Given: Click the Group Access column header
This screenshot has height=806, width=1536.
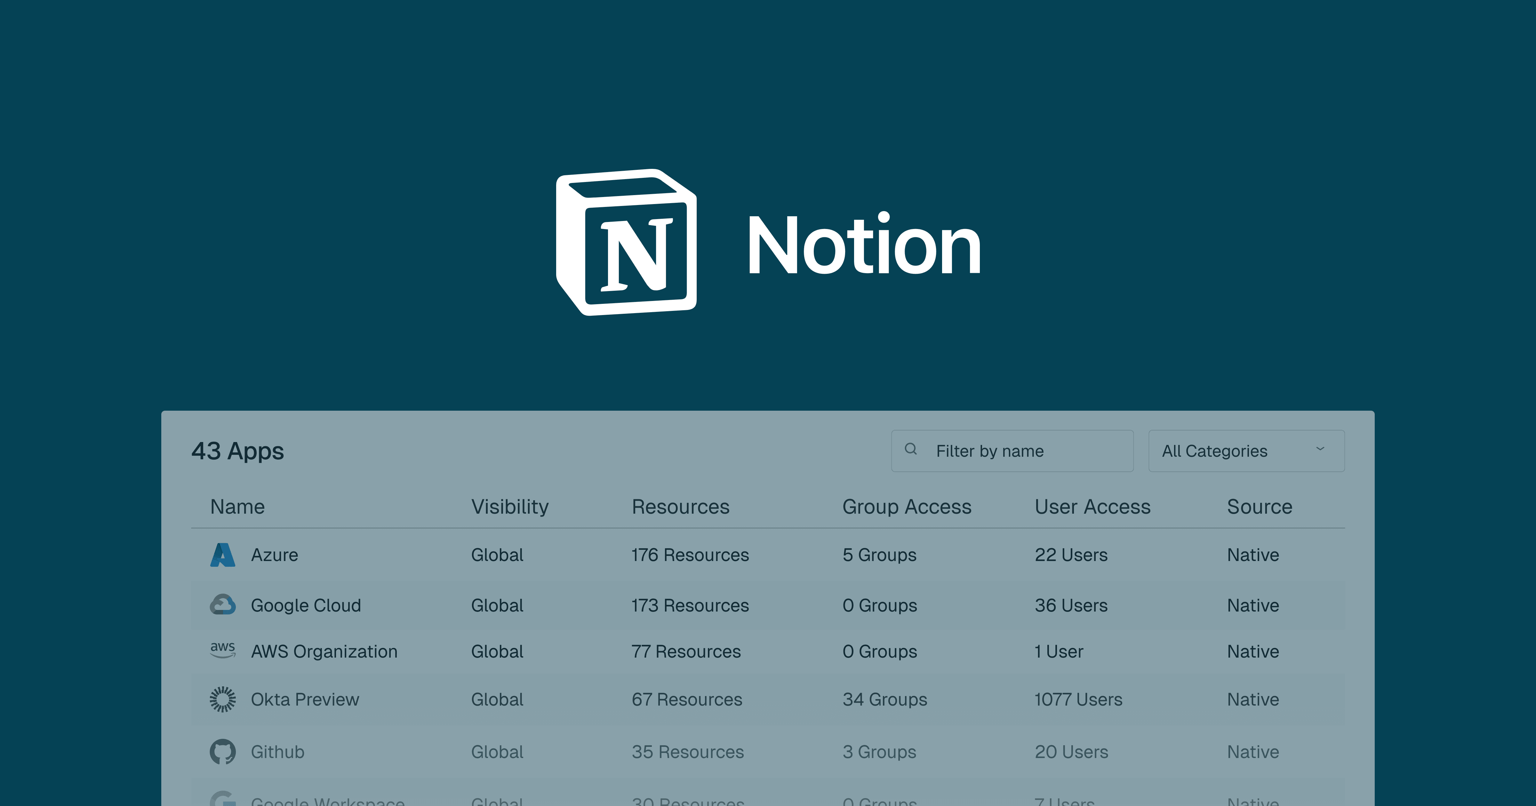Looking at the screenshot, I should tap(906, 507).
